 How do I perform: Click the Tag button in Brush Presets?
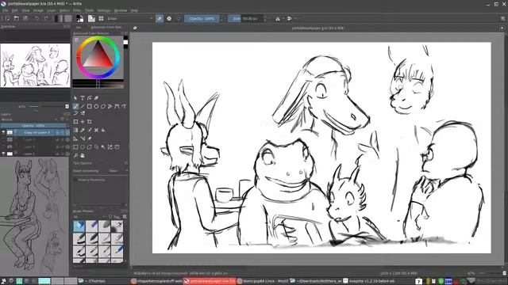(x=114, y=216)
